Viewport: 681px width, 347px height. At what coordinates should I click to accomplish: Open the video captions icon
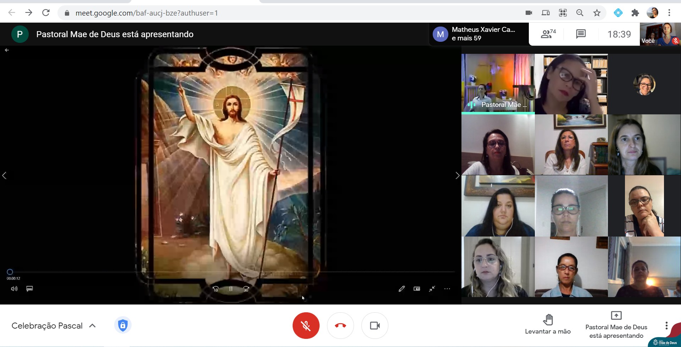[29, 289]
